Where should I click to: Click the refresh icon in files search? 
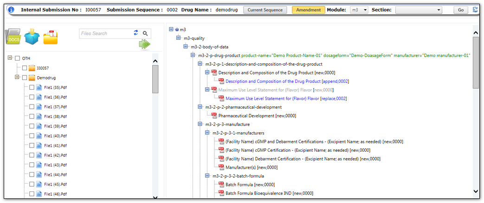point(136,33)
